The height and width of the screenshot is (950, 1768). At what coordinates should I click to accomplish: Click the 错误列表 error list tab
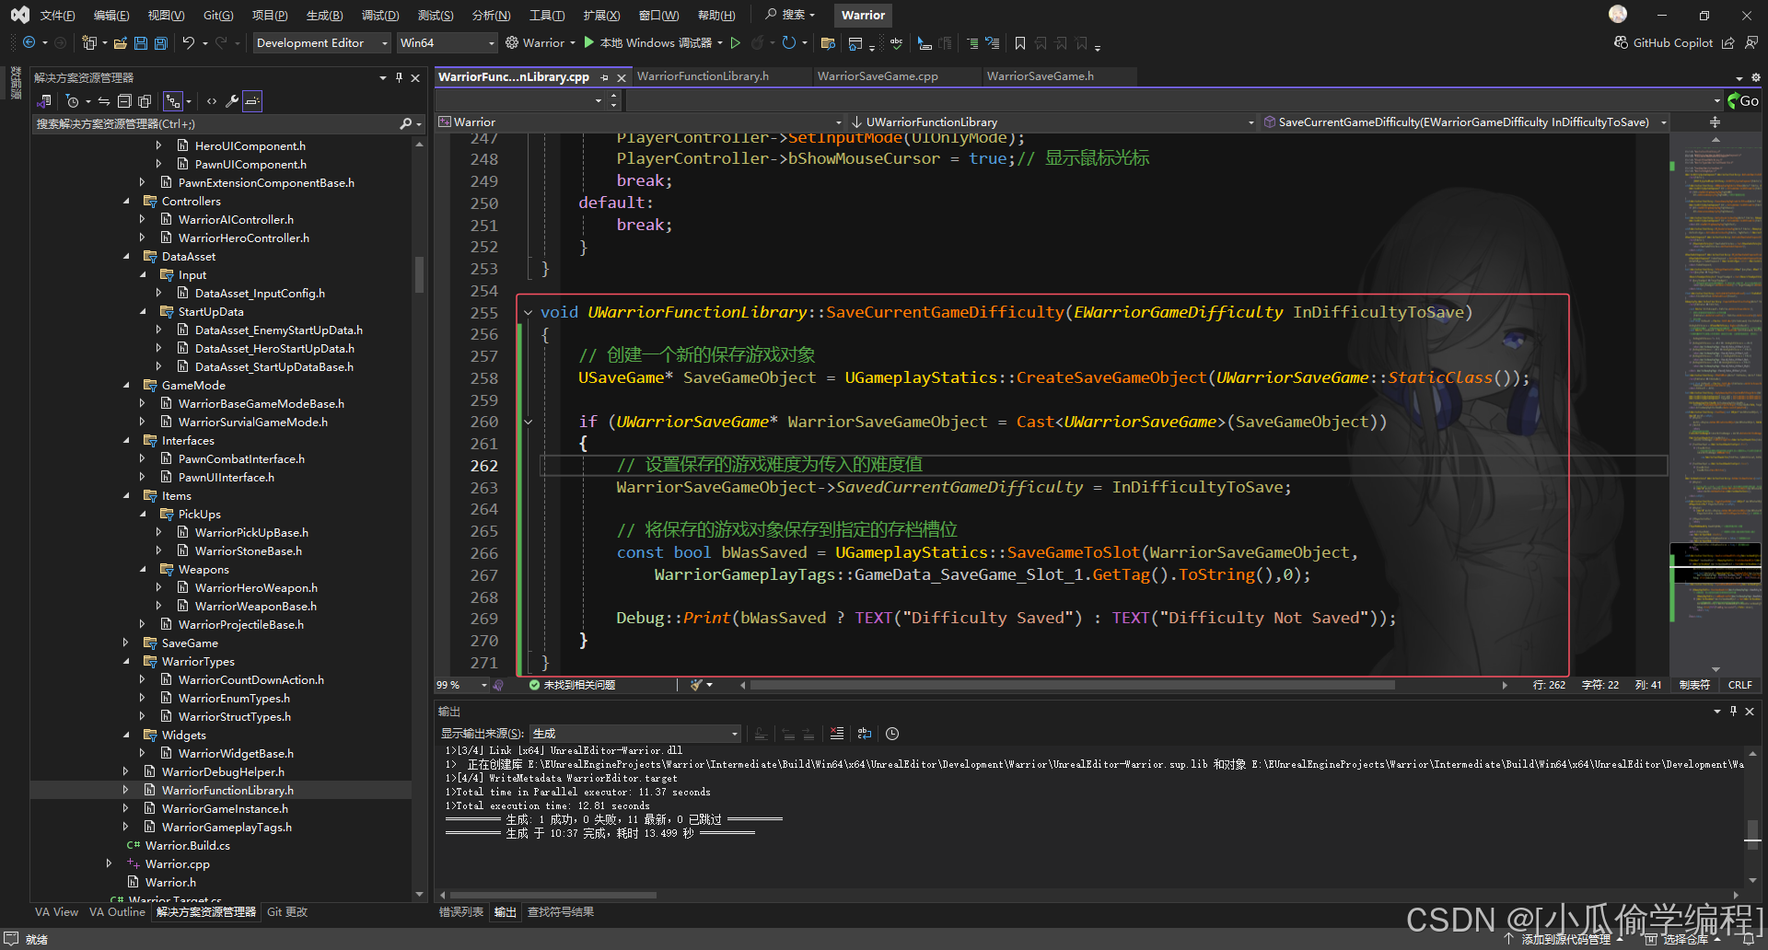coord(460,912)
